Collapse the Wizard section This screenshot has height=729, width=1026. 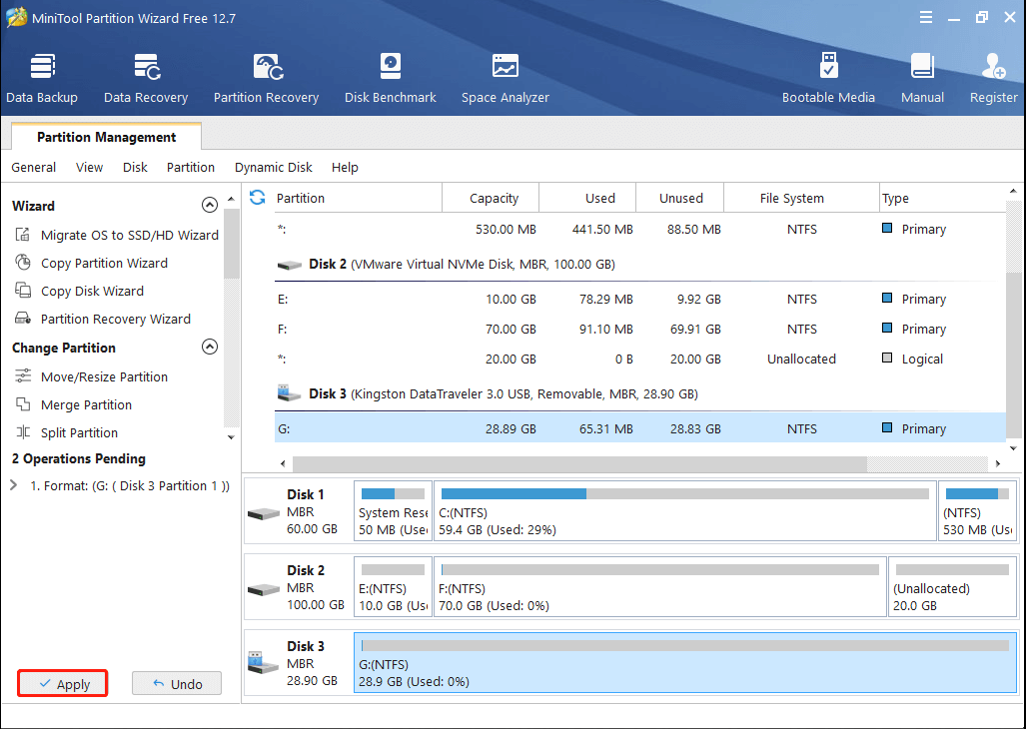coord(210,206)
